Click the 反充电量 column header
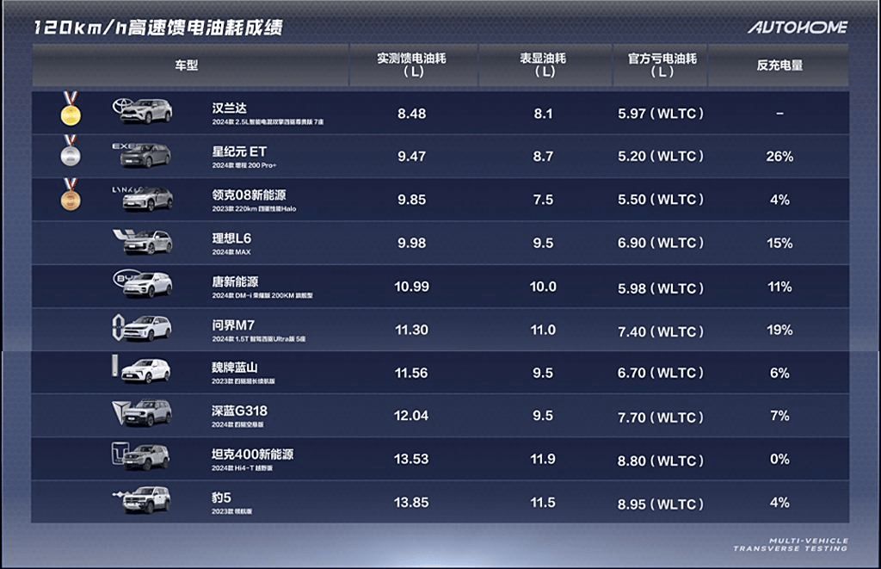 pos(779,65)
